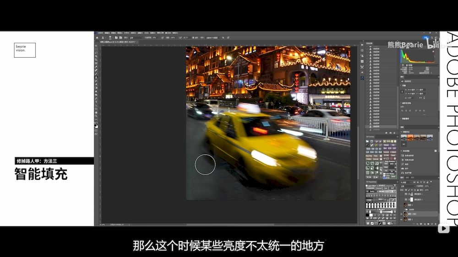458x257 pixels.
Task: Toggle the Action checkbox in Web-Sharpen
Action: 384,176
